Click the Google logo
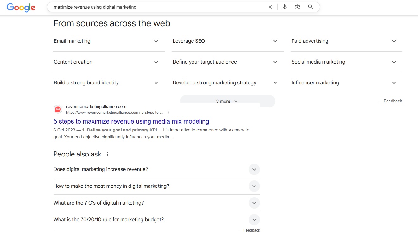 pyautogui.click(x=21, y=7)
